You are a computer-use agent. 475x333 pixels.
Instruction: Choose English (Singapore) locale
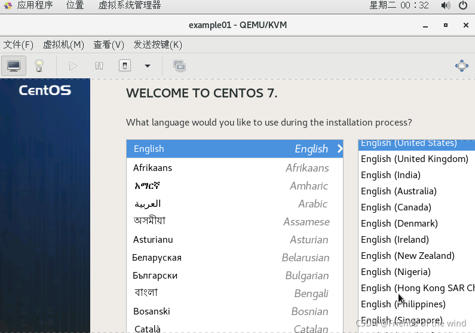tap(417, 320)
